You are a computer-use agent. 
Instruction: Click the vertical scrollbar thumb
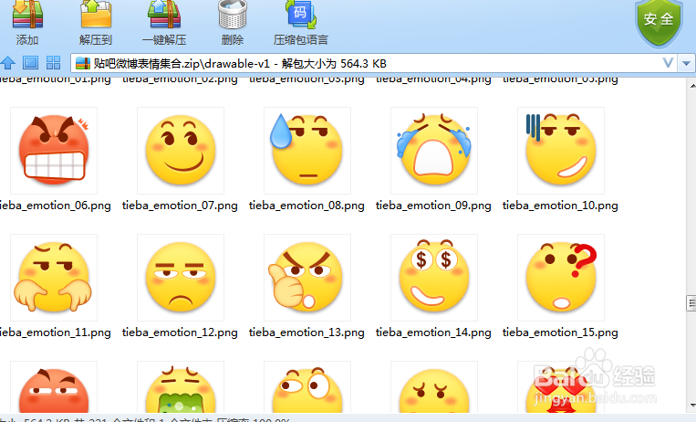pyautogui.click(x=691, y=303)
